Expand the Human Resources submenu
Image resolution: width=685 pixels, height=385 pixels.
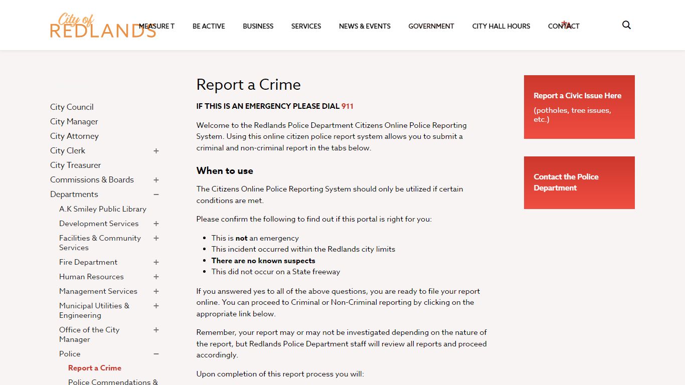point(156,277)
